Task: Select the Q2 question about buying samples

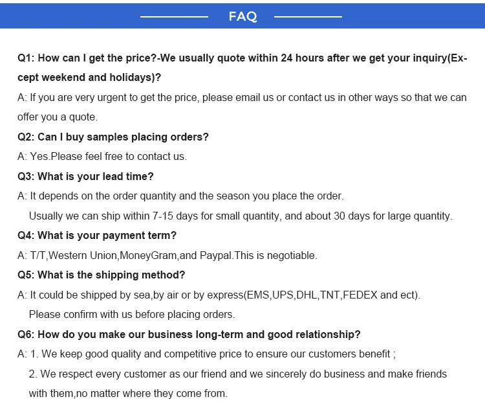Action: click(113, 137)
